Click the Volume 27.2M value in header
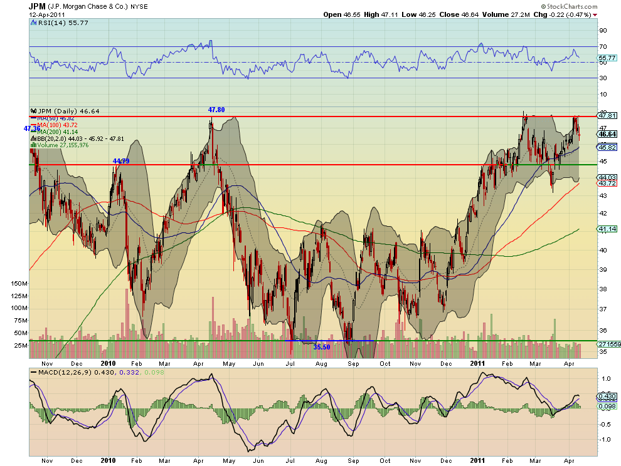The height and width of the screenshot is (466, 621). tap(506, 14)
